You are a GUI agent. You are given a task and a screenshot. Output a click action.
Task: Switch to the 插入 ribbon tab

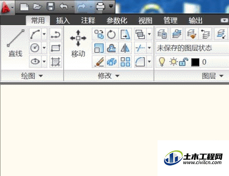click(x=63, y=21)
